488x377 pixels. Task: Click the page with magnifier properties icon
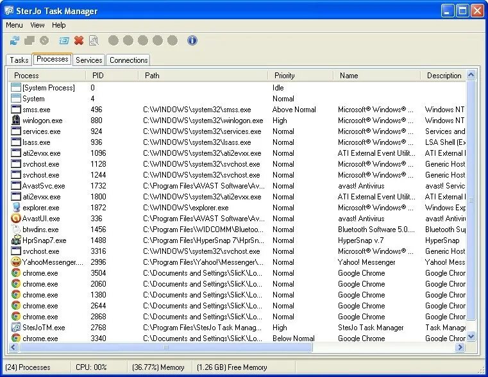pyautogui.click(x=94, y=40)
